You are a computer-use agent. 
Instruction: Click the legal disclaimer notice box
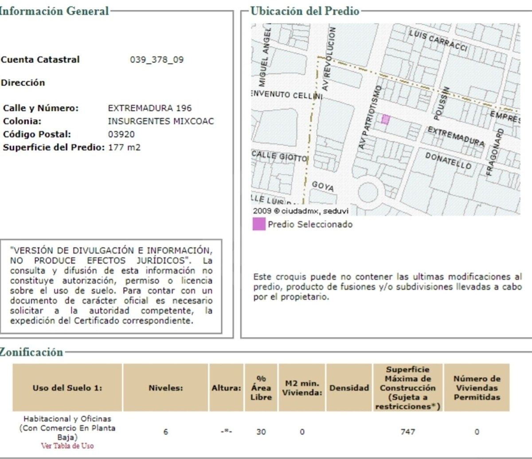[x=111, y=286]
